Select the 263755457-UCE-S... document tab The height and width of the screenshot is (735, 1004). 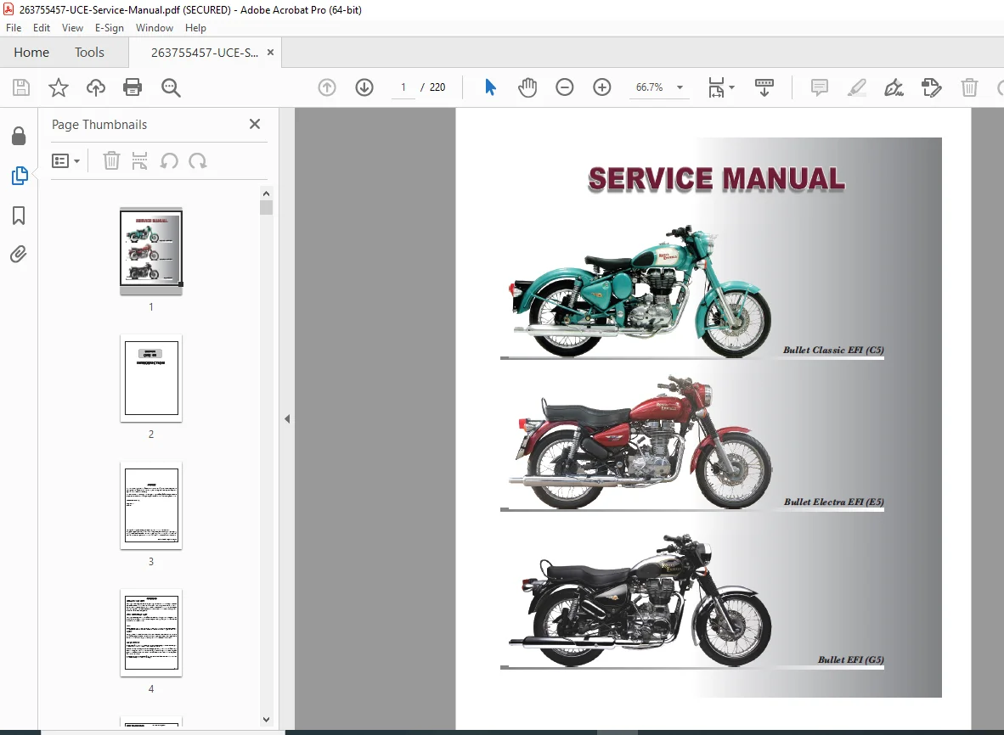(x=204, y=53)
